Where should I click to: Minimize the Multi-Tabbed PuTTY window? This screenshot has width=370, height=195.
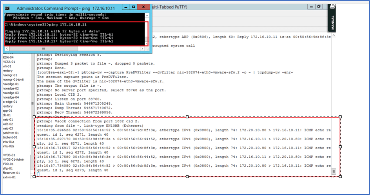click(x=311, y=7)
